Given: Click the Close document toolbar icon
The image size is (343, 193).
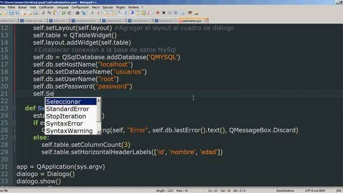Looking at the screenshot, I should pos(24,13).
